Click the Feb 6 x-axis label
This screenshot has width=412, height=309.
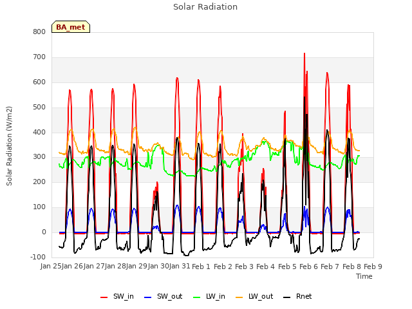click(x=308, y=267)
